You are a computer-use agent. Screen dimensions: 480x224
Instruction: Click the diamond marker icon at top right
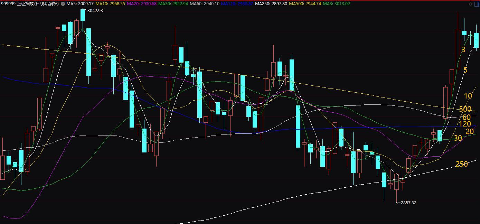(x=470, y=4)
